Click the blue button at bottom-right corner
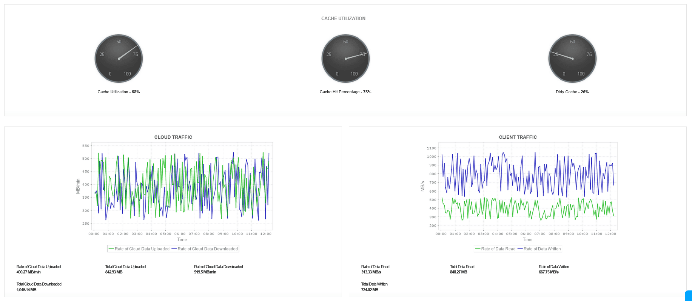The height and width of the screenshot is (301, 692). pyautogui.click(x=689, y=296)
